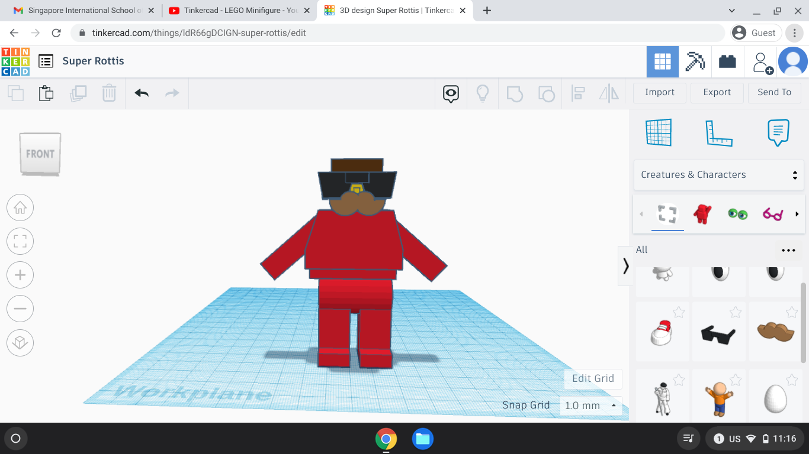Select the brown mustache shape thumbnail
The height and width of the screenshot is (454, 809).
(775, 332)
